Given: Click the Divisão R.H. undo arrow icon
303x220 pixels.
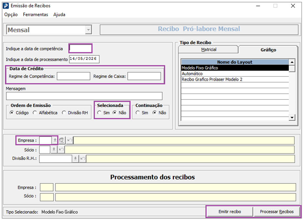Looking at the screenshot, I should point(83,158).
